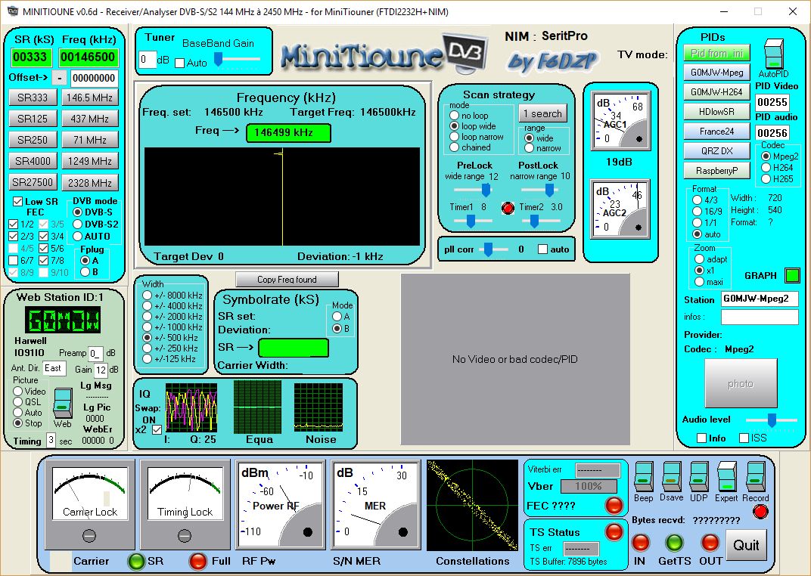
Task: Click the SR27500 preset button
Action: (33, 182)
